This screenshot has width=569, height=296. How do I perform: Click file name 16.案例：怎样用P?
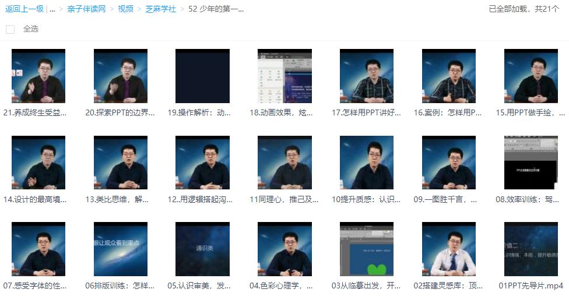[x=448, y=113]
